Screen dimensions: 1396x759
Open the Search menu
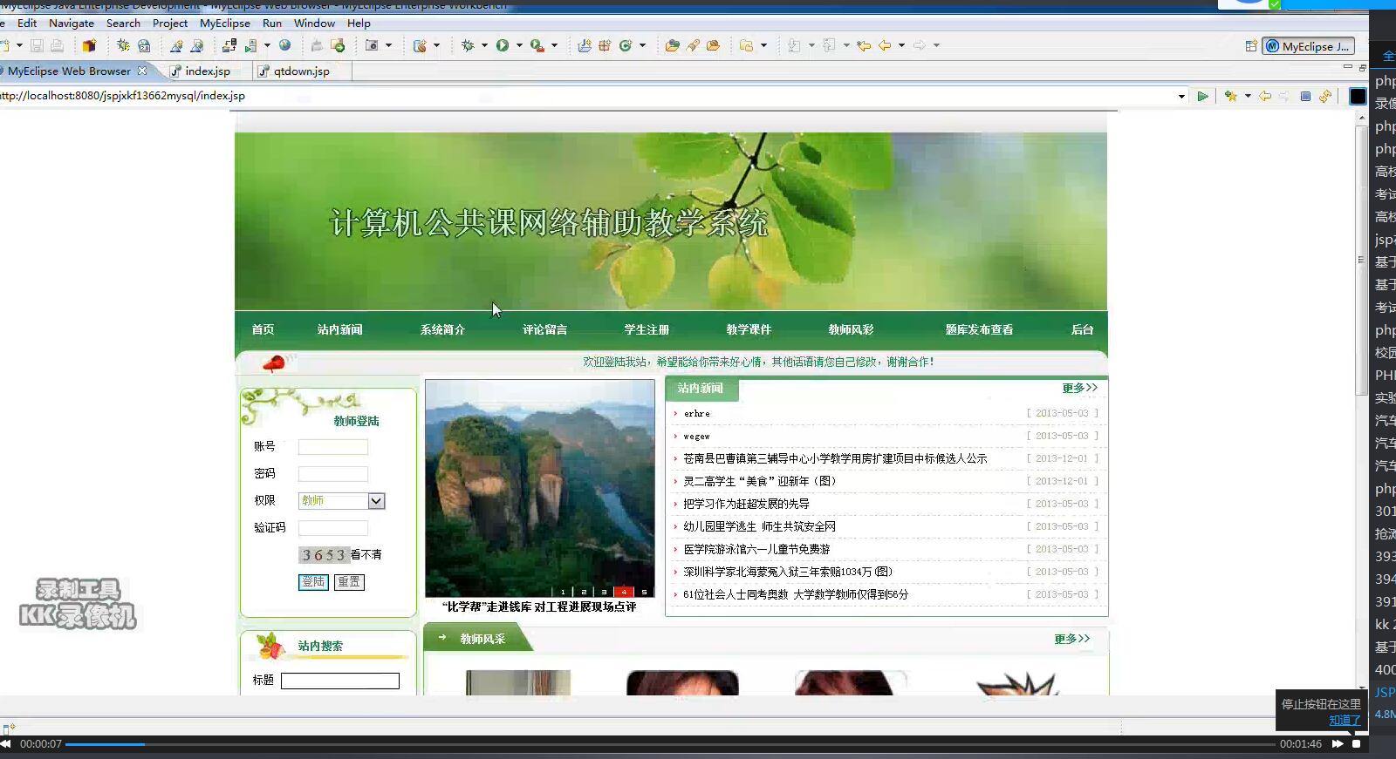click(x=123, y=24)
